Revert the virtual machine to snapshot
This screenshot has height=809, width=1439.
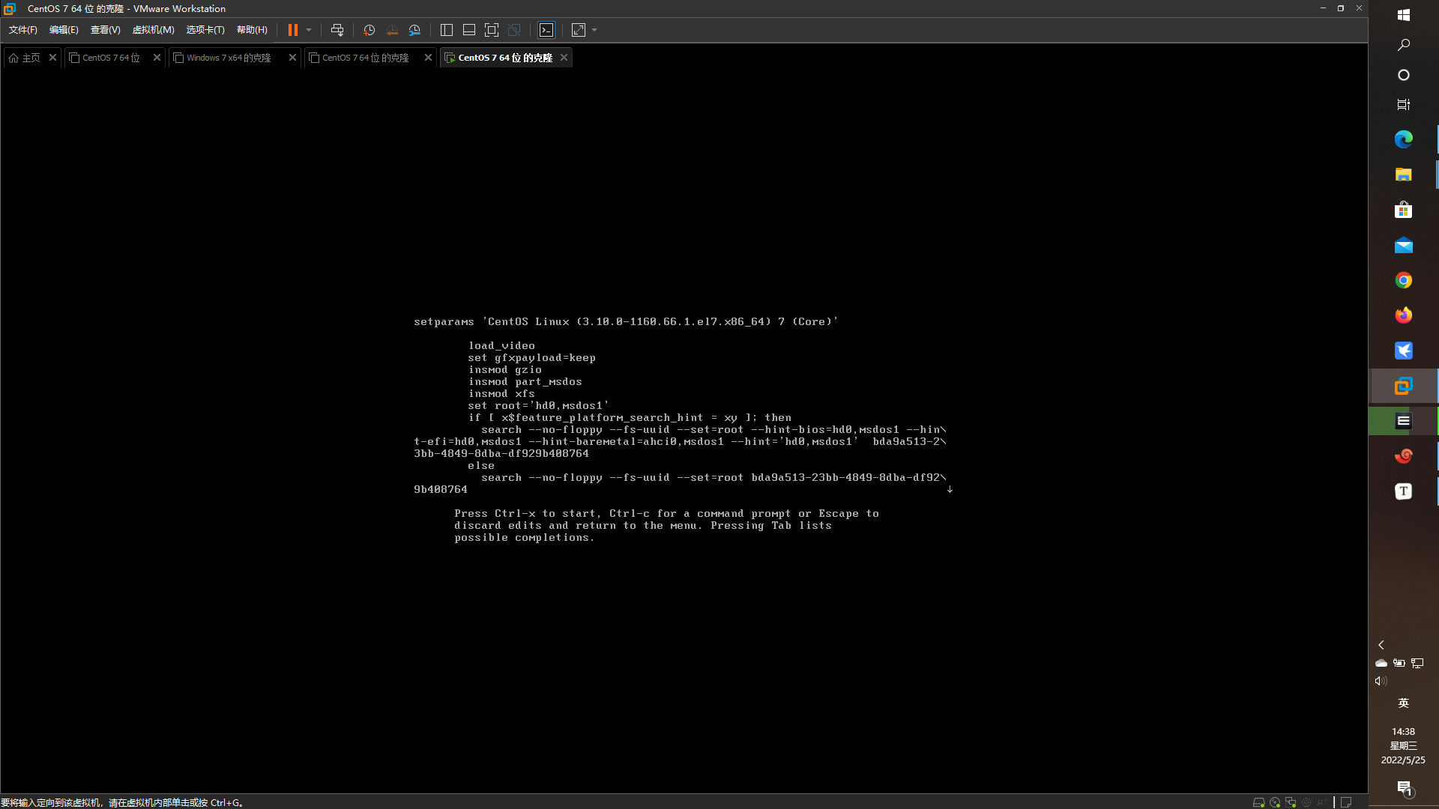(392, 30)
